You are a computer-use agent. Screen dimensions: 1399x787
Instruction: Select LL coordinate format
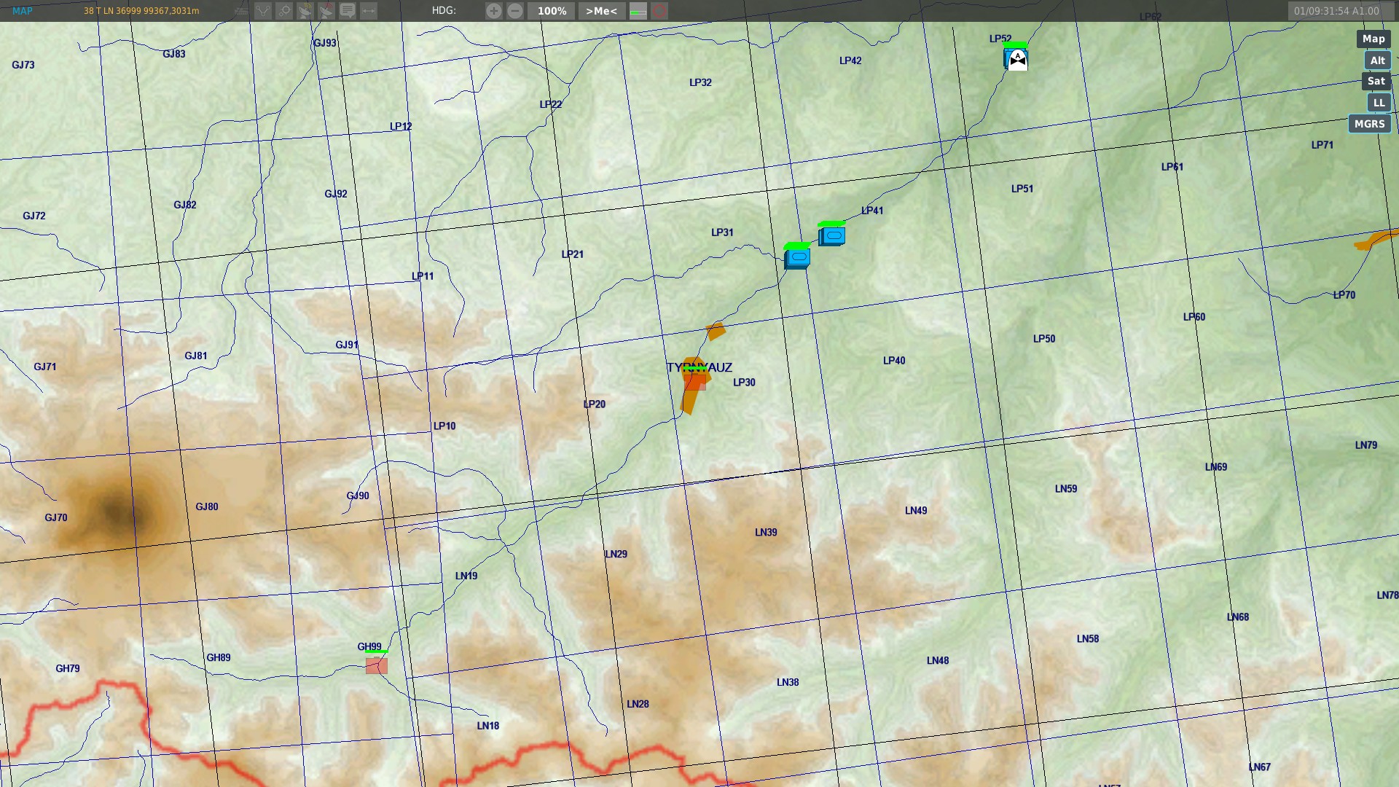pyautogui.click(x=1379, y=103)
